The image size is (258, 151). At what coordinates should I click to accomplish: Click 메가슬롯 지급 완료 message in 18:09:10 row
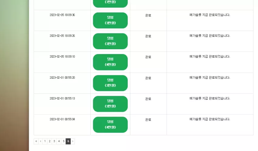(210, 57)
